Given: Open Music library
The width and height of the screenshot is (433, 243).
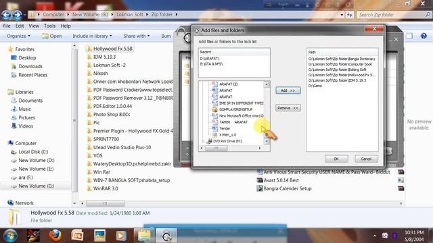Looking at the screenshot, I should (x=24, y=109).
